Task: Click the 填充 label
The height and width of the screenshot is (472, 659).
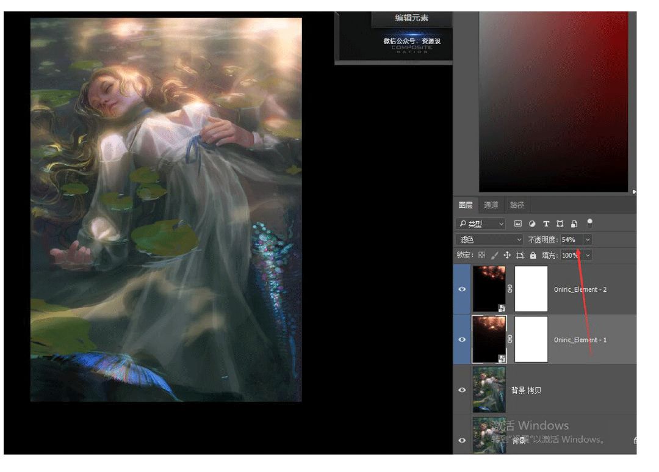Action: [x=550, y=255]
